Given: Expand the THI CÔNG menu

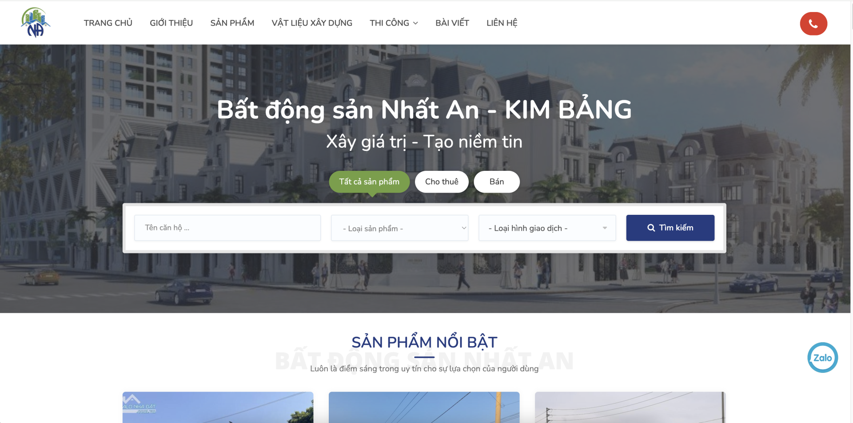Looking at the screenshot, I should pos(394,23).
